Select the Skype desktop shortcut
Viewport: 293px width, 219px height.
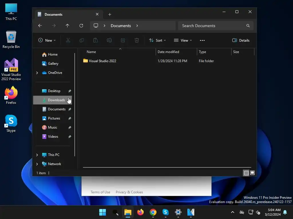tap(11, 123)
